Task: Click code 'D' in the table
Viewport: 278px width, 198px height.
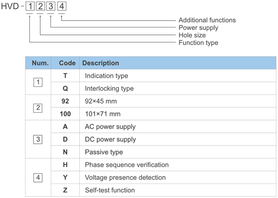Action: point(65,139)
